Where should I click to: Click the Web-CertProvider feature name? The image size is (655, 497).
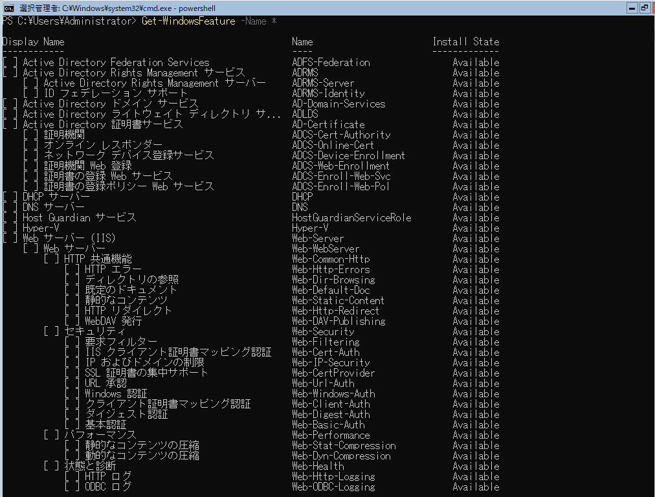tap(333, 373)
